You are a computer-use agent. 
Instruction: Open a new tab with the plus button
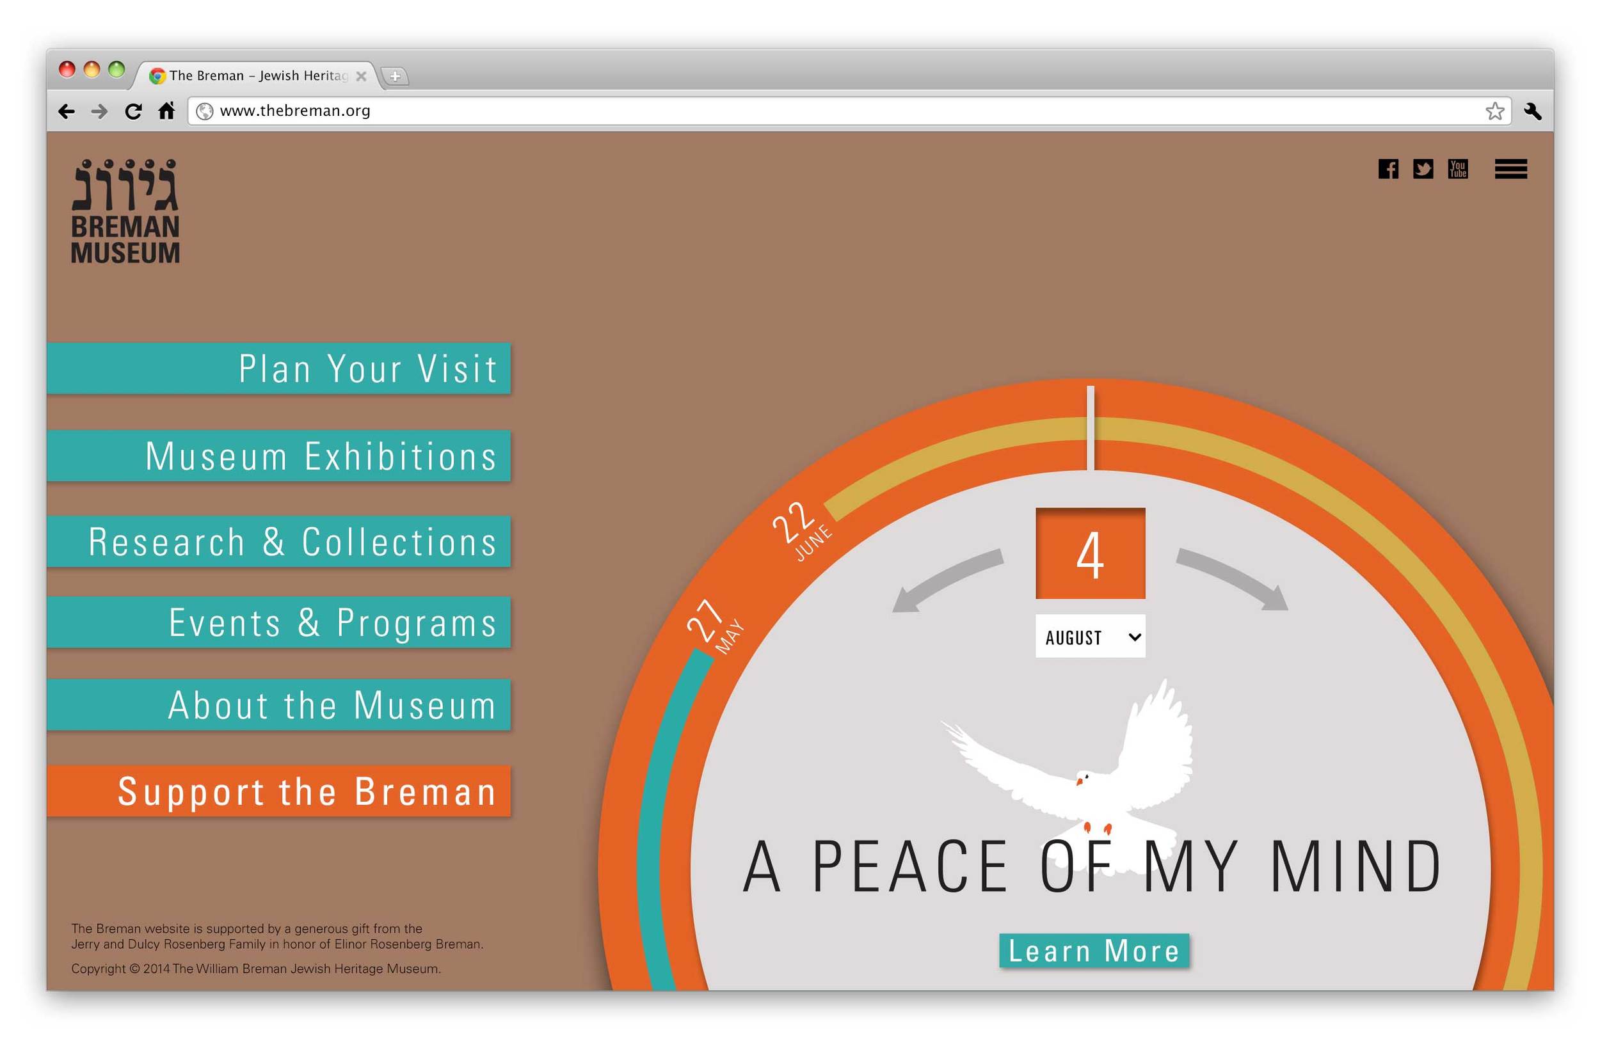tap(395, 76)
